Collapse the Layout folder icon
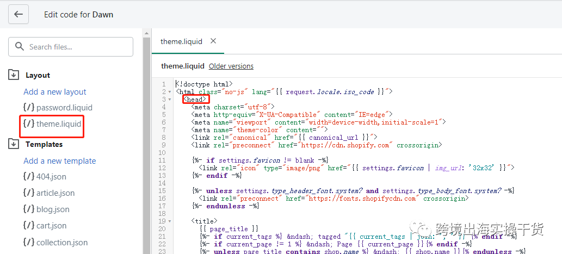The height and width of the screenshot is (254, 562). 13,75
